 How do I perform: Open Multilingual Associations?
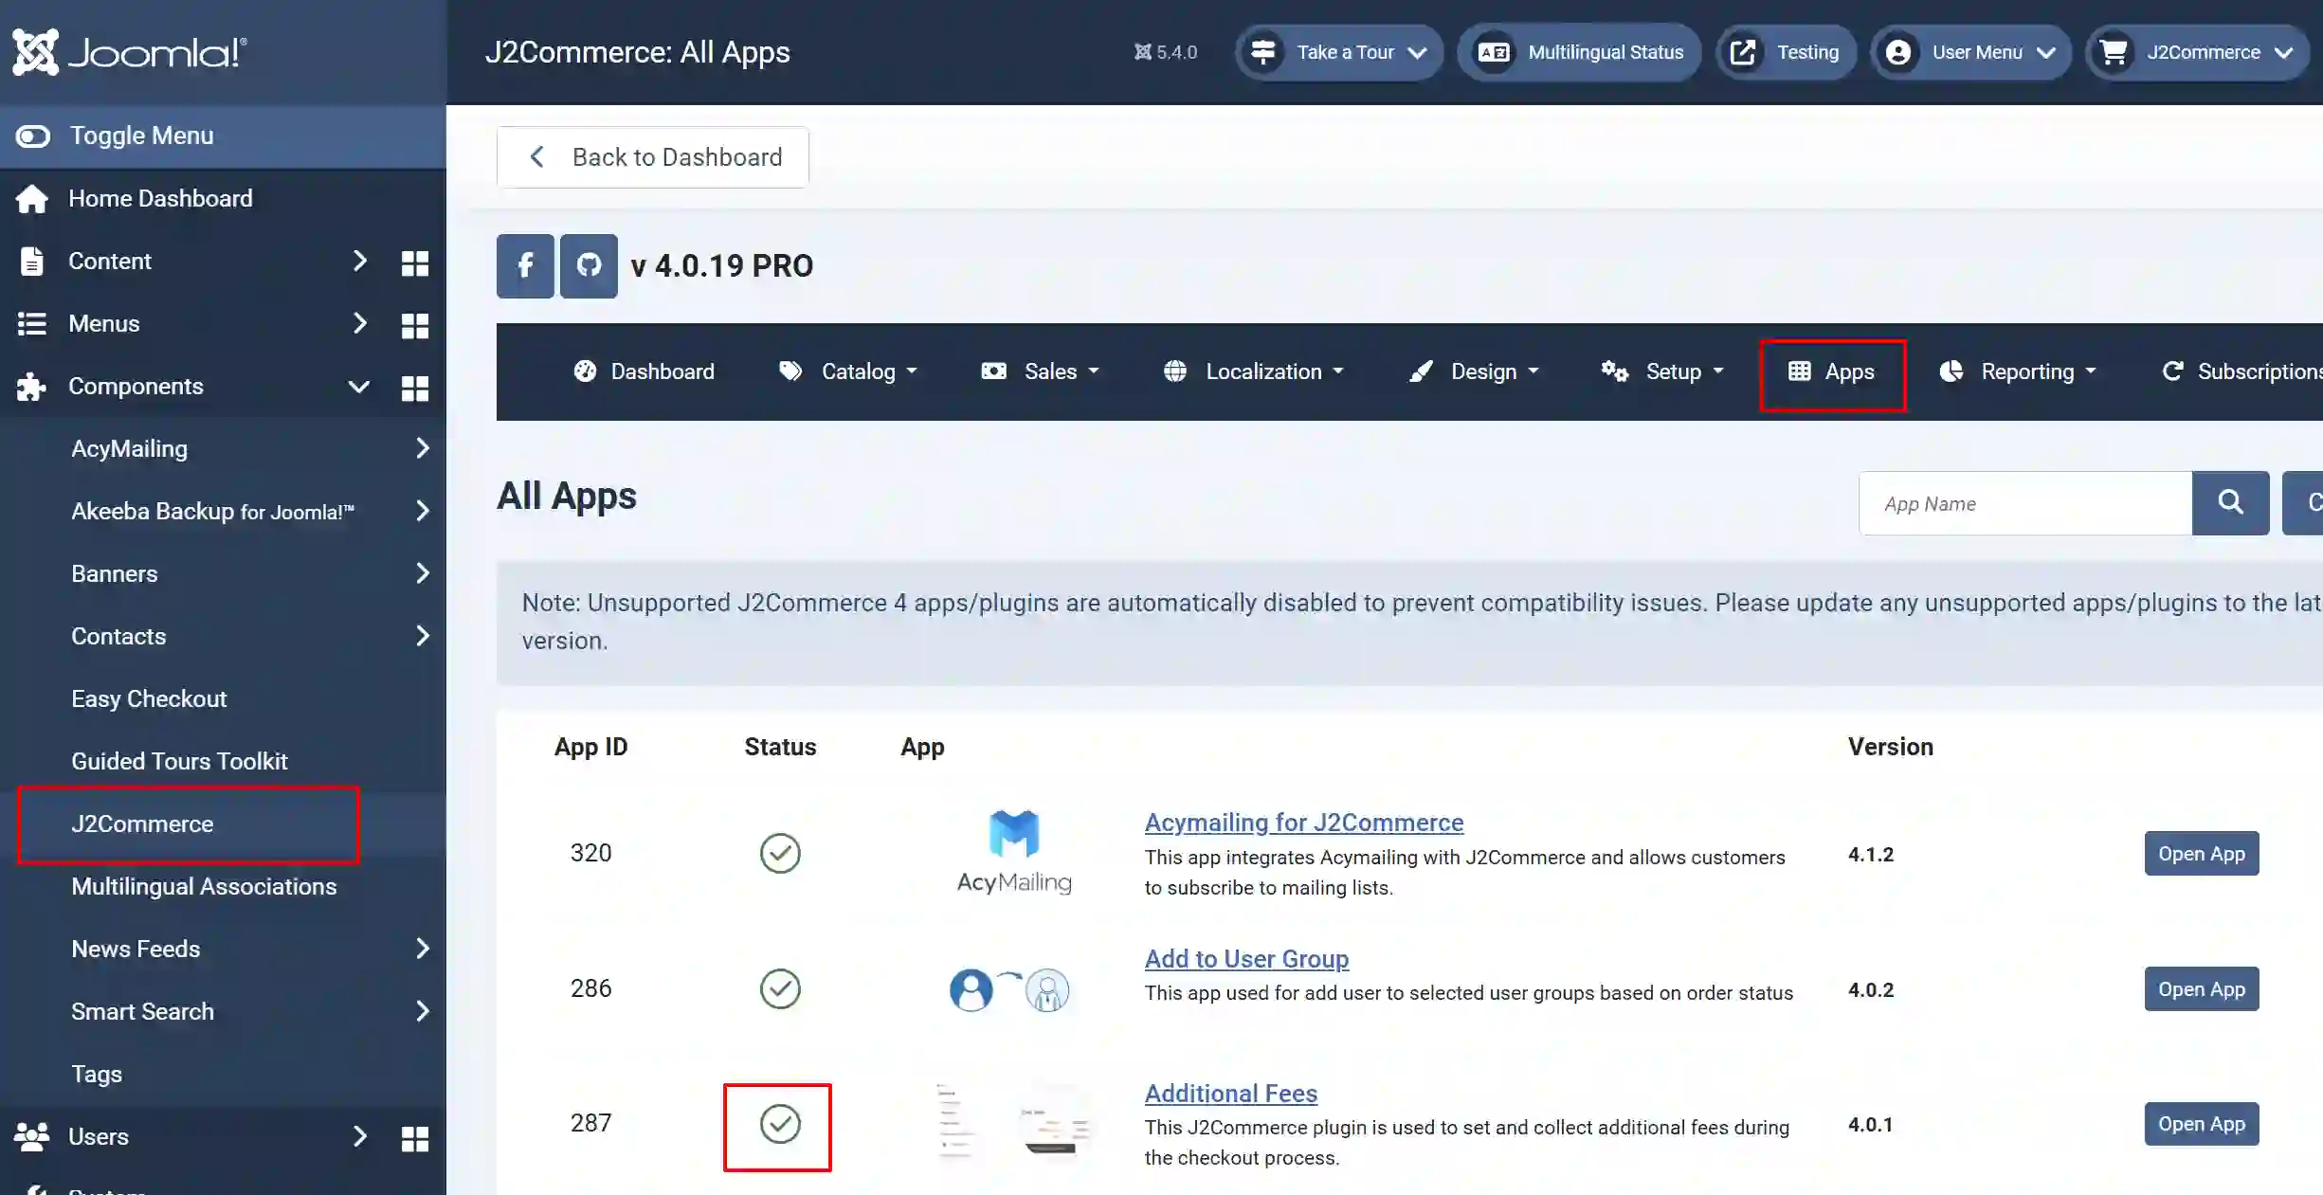[204, 886]
